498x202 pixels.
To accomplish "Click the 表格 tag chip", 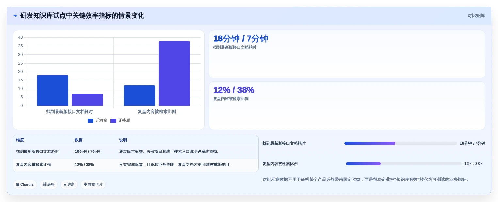I will (x=49, y=185).
